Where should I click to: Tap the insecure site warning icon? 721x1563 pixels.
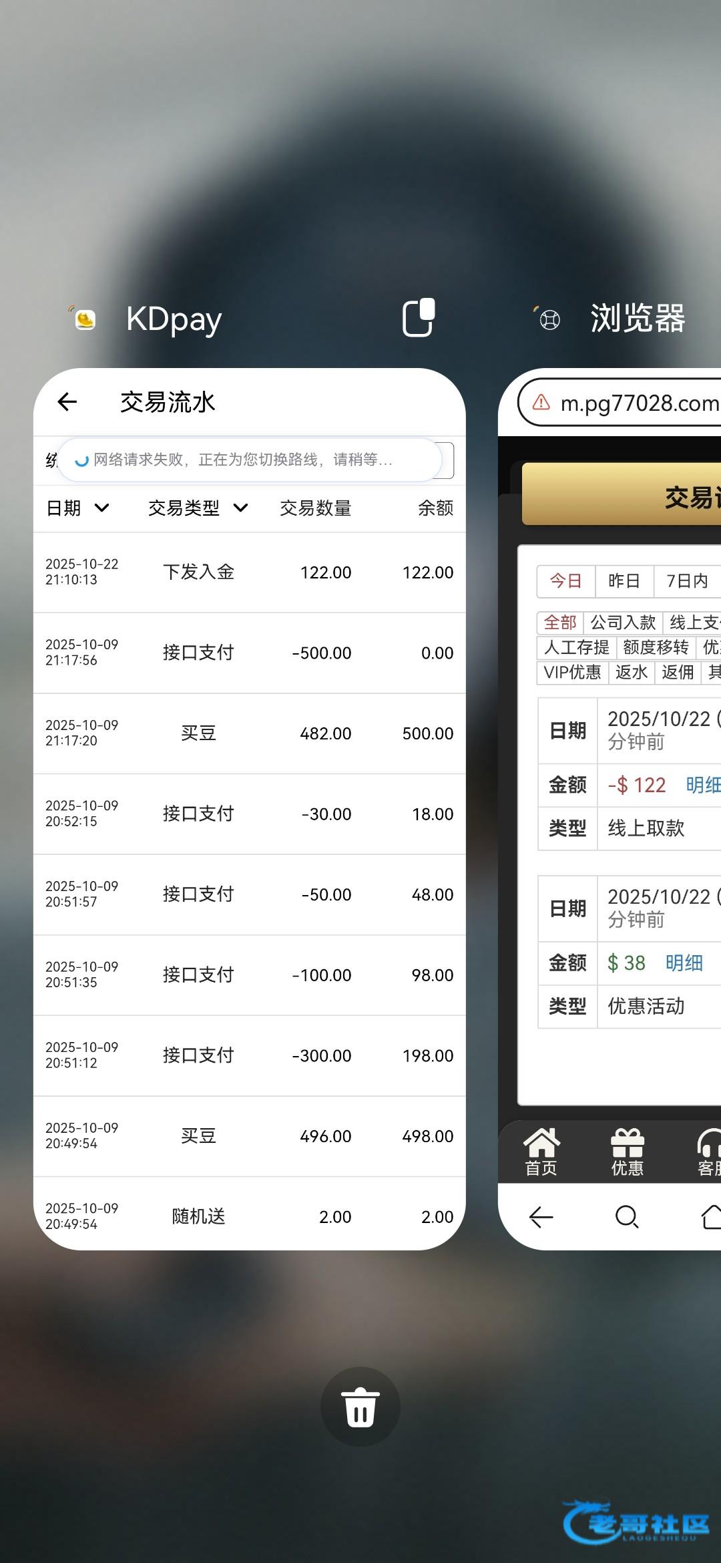[x=541, y=403]
